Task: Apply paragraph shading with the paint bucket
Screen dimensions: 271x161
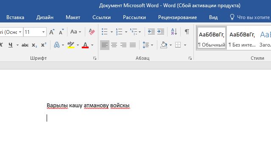Action: pos(164,45)
